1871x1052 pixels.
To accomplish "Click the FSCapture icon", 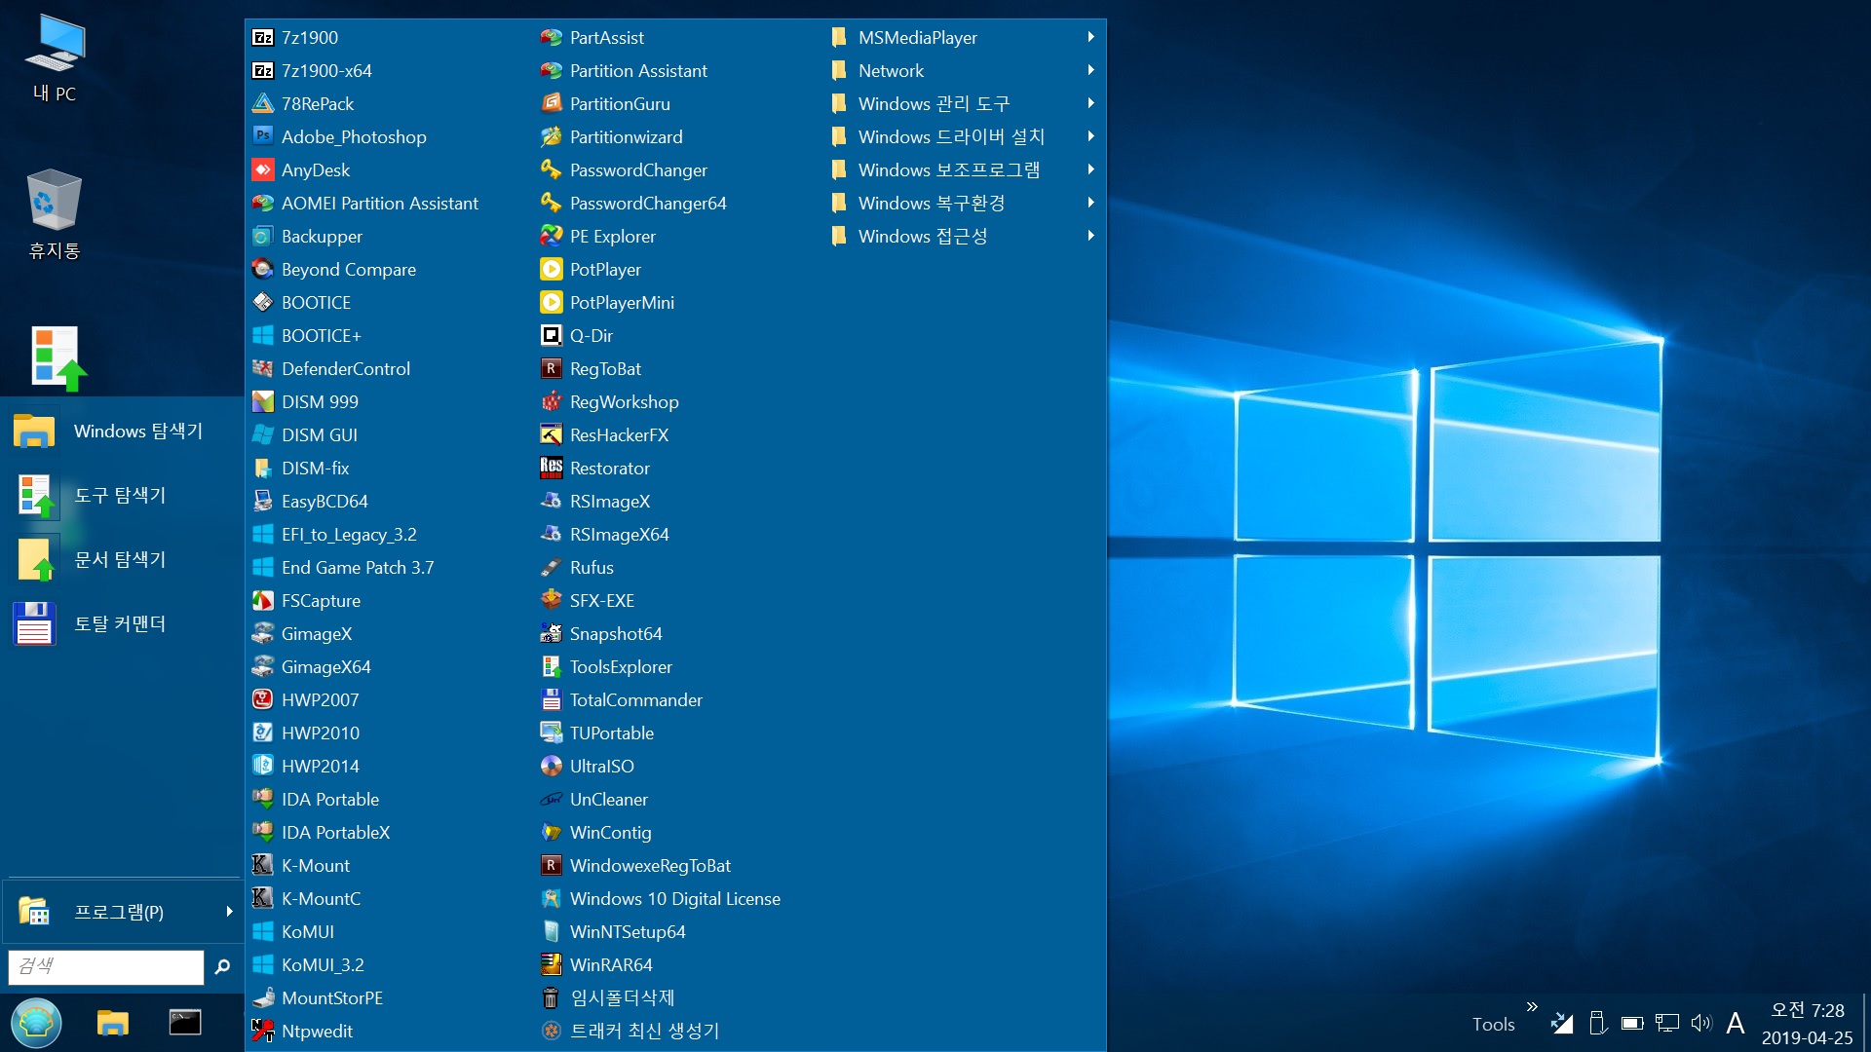I will (262, 601).
